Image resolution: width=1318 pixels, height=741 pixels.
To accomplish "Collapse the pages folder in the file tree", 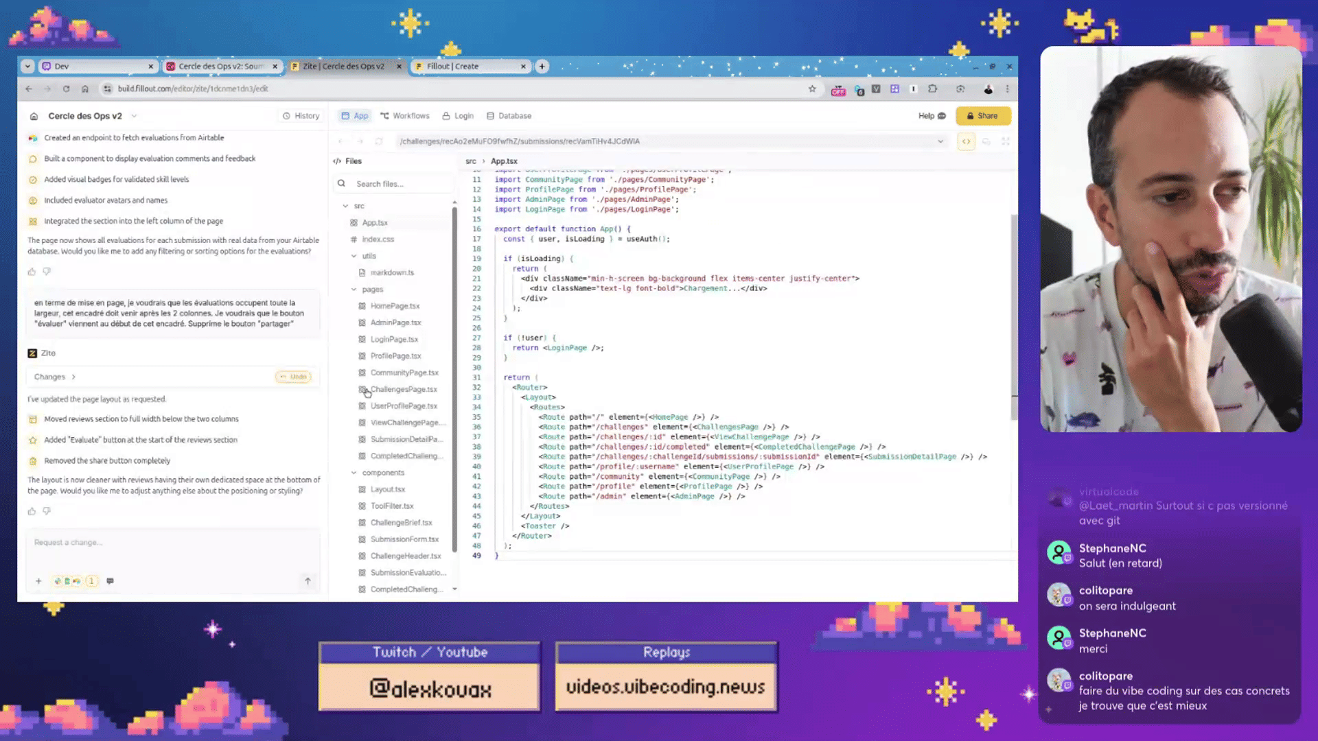I will [x=352, y=289].
